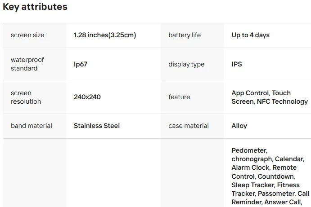Click the Pedometer text in function list
Screen dimensions: 311x207
pyautogui.click(x=249, y=150)
